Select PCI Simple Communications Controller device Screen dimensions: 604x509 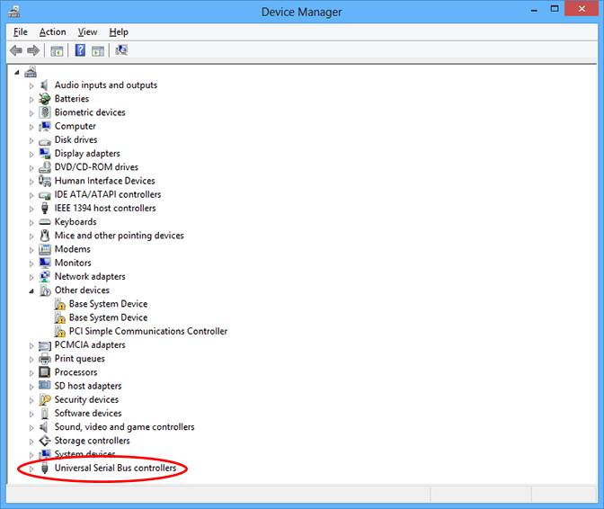pos(147,331)
